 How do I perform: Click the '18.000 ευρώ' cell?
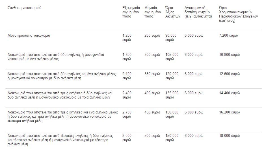pos(229,136)
